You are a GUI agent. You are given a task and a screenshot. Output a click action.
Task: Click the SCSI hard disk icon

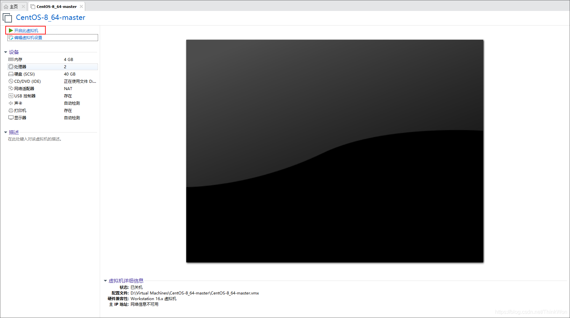pos(11,74)
